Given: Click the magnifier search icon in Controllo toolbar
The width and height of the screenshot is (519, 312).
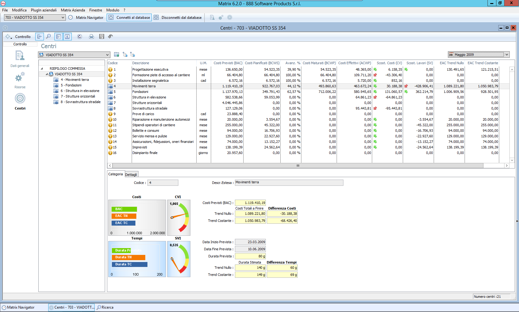Looking at the screenshot, I should click(49, 36).
